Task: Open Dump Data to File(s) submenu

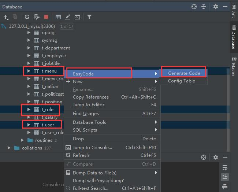Action: tap(112, 173)
